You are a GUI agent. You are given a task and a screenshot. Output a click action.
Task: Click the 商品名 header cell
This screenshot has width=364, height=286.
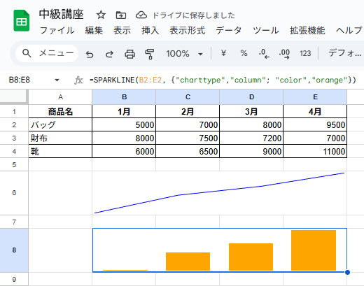[x=60, y=112]
